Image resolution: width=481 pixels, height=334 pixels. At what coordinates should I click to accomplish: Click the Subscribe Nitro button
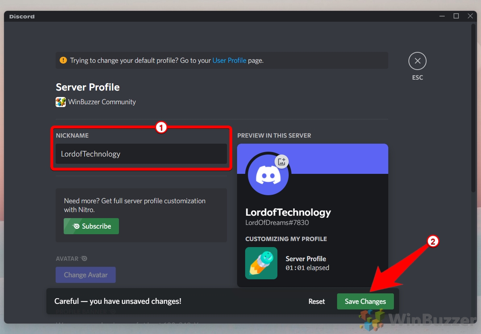[x=91, y=226]
